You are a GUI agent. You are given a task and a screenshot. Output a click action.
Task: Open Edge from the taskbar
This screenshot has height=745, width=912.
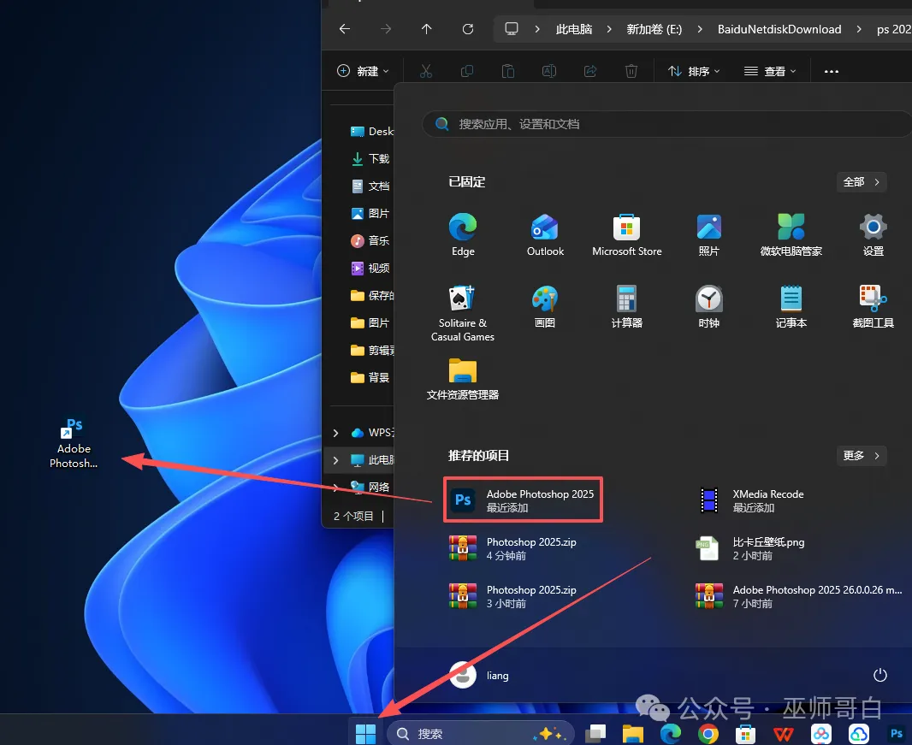670,734
